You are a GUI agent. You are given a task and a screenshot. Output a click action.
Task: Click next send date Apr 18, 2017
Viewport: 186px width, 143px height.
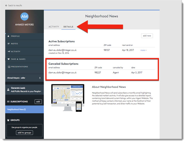click(128, 50)
